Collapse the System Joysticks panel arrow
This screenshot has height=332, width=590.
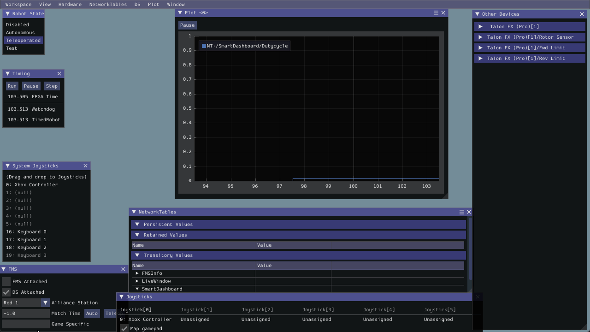tap(7, 166)
